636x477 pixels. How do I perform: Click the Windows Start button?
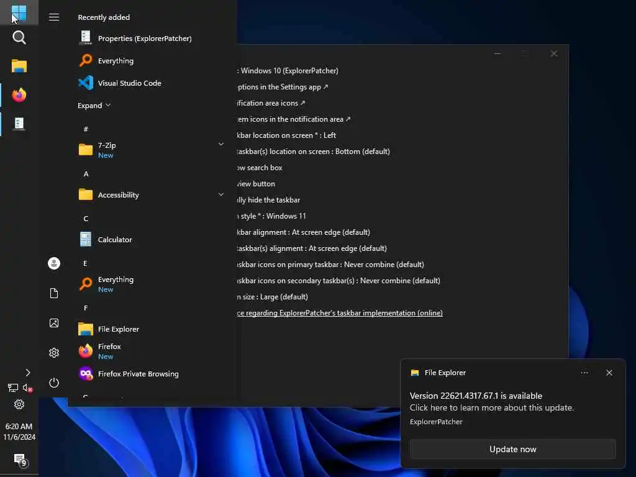pos(19,12)
